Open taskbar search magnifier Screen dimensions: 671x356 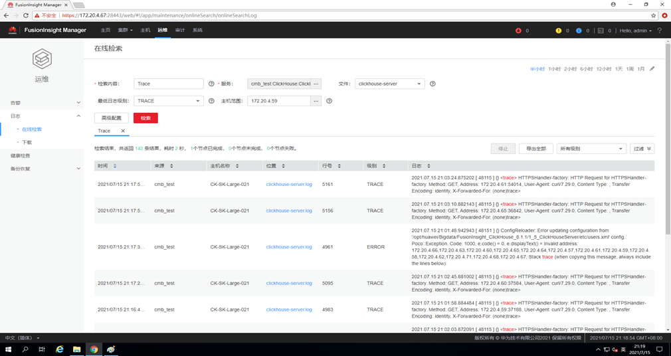click(25, 349)
